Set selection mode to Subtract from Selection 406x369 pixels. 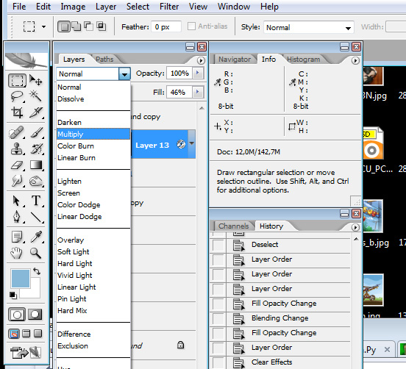tap(88, 26)
